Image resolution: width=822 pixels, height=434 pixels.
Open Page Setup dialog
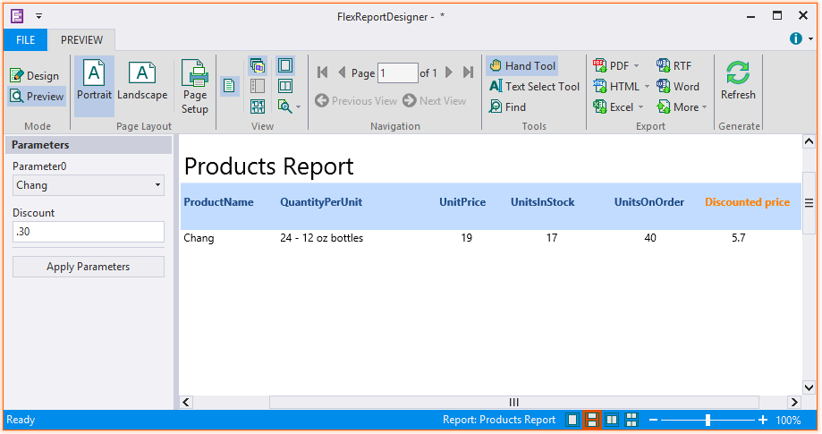(x=194, y=87)
